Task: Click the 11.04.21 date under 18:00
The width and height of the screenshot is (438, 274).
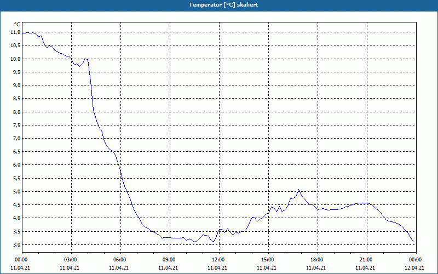Action: (x=316, y=268)
